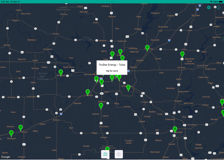
Task: Click the Jenks town label
Action: click(107, 92)
